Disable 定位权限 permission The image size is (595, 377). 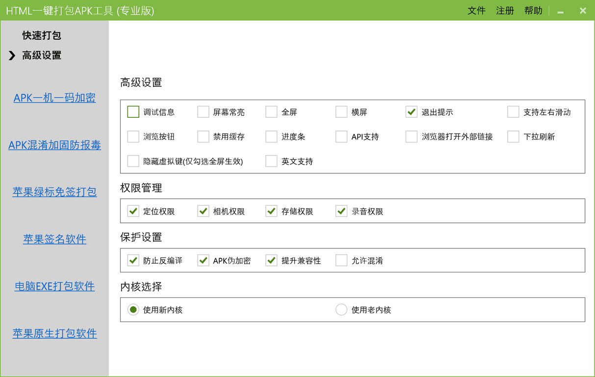pos(133,211)
